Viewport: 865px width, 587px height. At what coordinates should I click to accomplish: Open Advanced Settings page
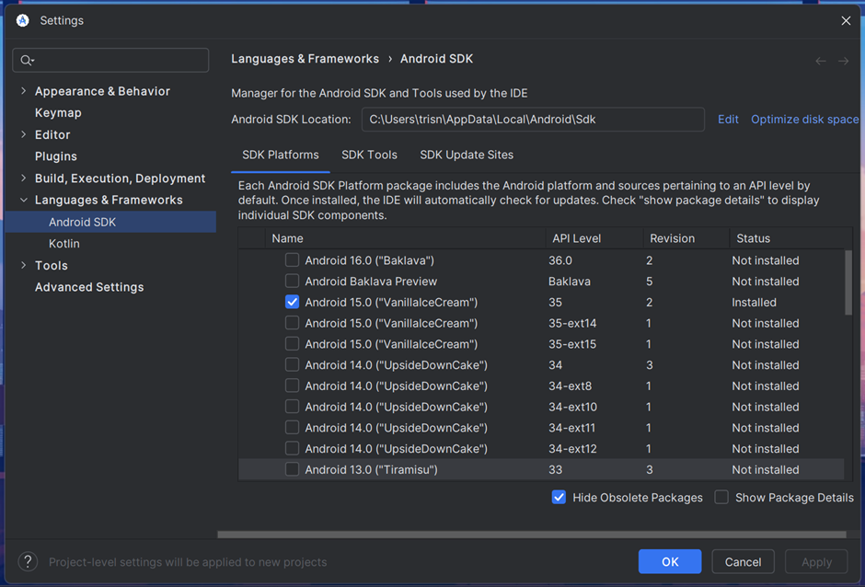pos(89,287)
